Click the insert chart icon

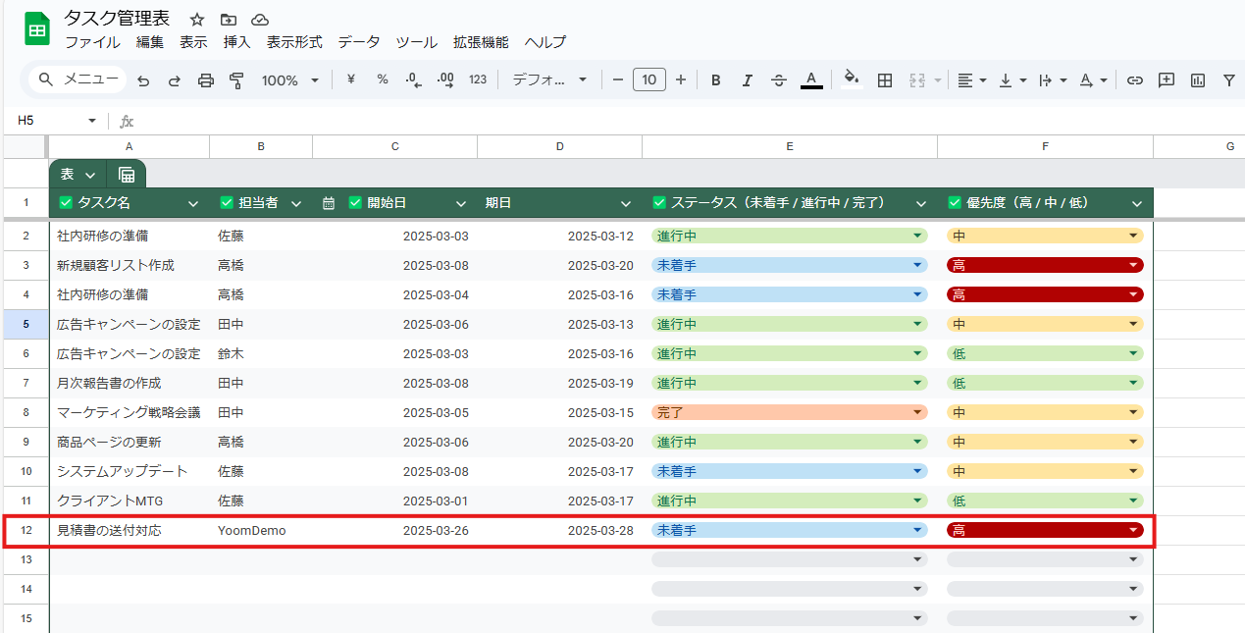(1197, 80)
